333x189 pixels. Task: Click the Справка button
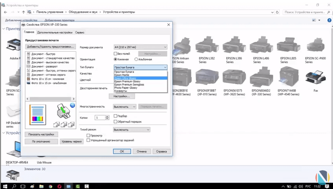click(x=162, y=151)
